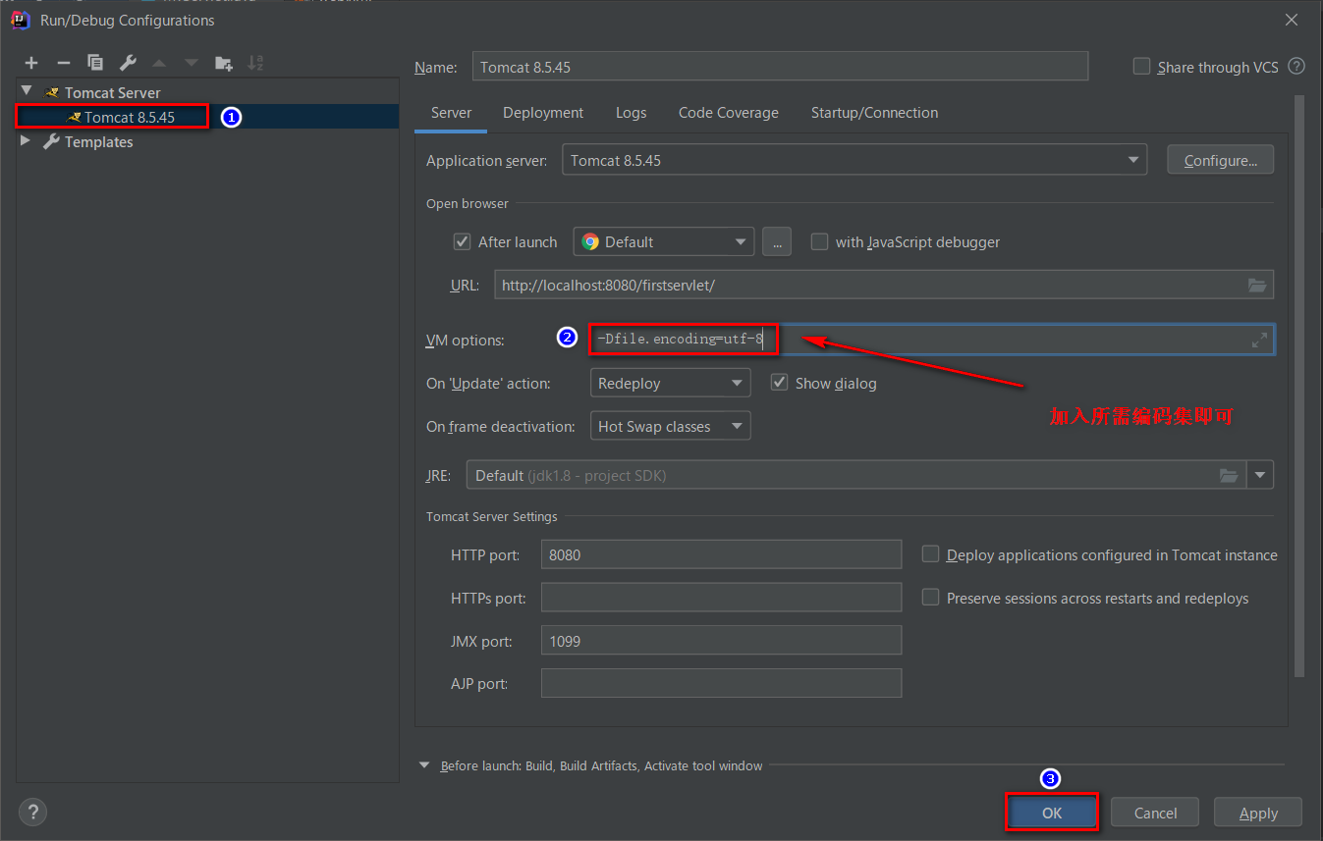Switch to the Deployment tab
This screenshot has width=1323, height=841.
point(543,113)
